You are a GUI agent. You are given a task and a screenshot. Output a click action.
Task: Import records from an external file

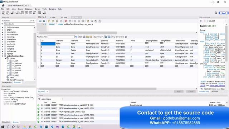click(109, 37)
